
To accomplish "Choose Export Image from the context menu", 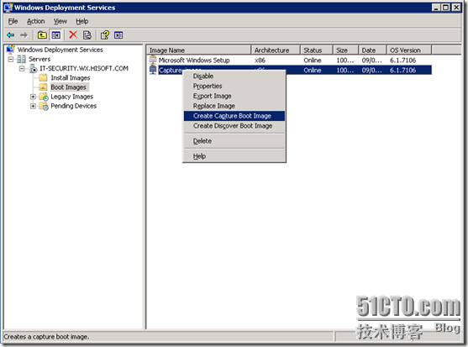I will pyautogui.click(x=234, y=96).
